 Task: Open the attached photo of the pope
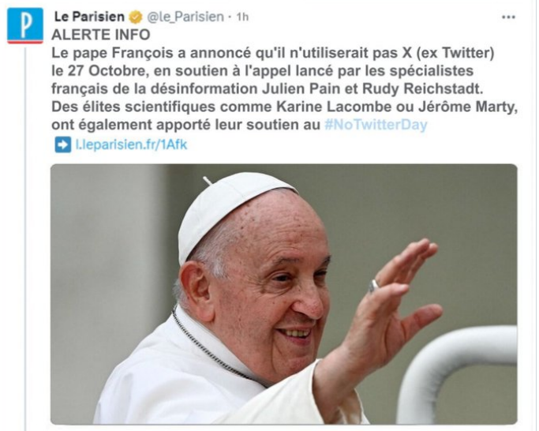284,294
